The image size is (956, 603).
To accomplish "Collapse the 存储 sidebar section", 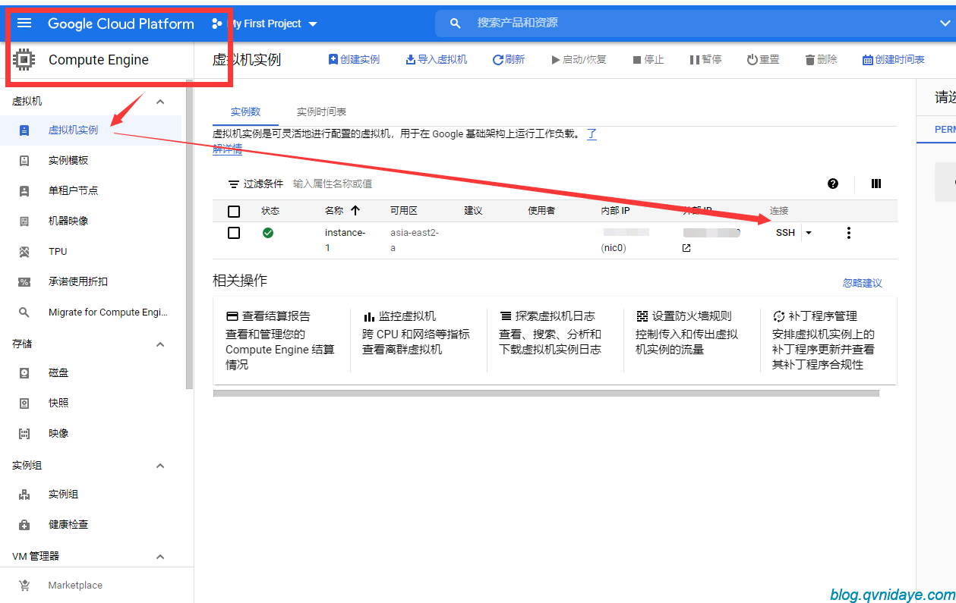I will point(160,344).
